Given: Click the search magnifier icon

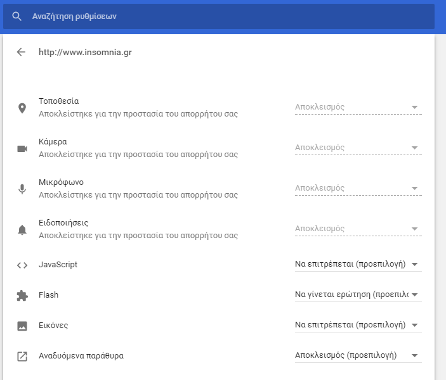Looking at the screenshot, I should pos(16,16).
